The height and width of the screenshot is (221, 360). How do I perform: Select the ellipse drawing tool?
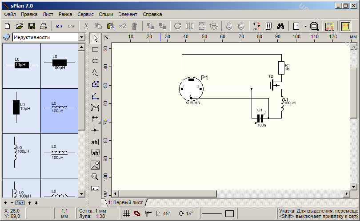pos(95,61)
